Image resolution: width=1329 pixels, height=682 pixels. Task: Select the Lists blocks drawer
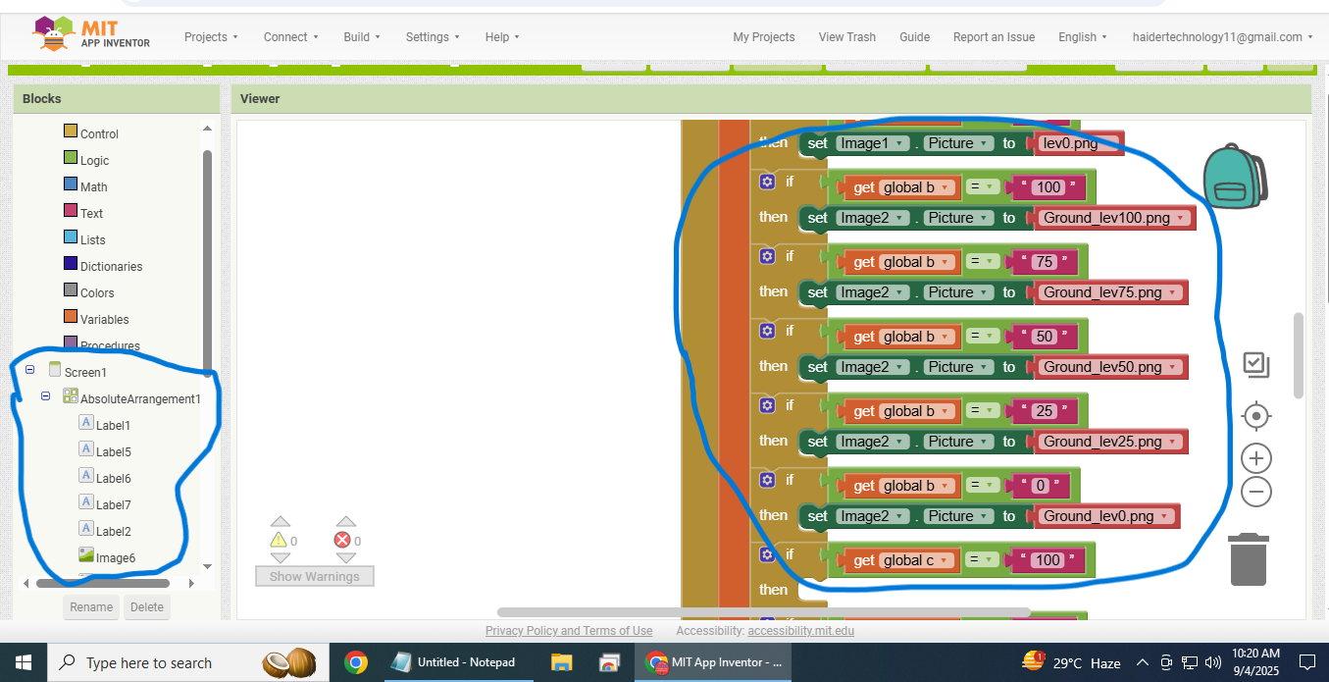coord(84,239)
